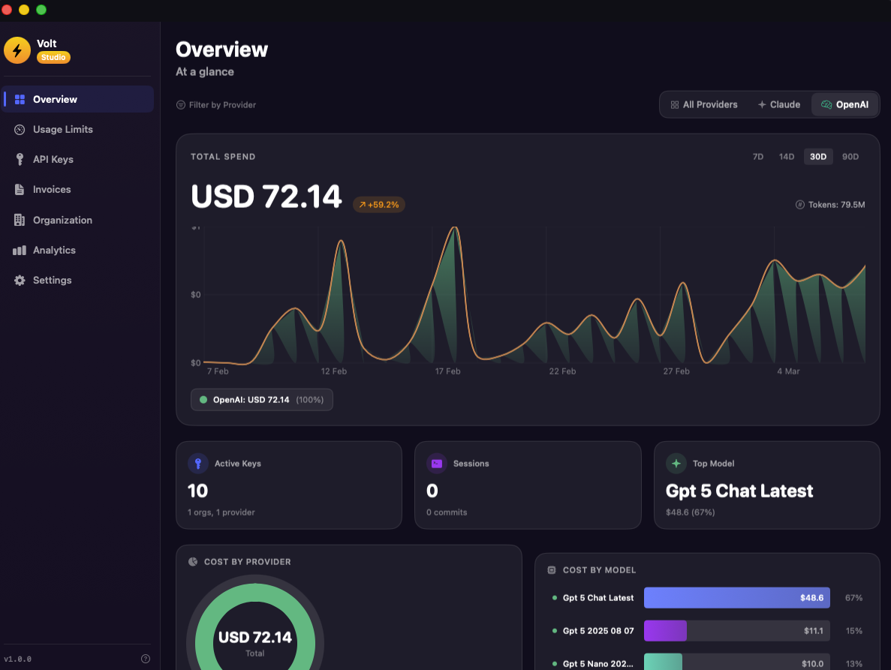Viewport: 891px width, 670px height.
Task: Click the star icon on Top Model card
Action: [676, 464]
